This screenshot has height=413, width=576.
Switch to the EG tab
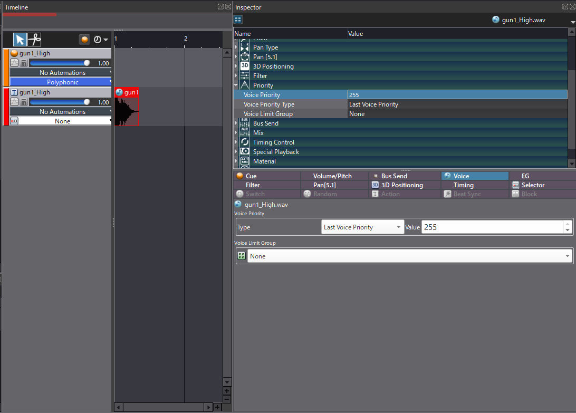(x=543, y=176)
